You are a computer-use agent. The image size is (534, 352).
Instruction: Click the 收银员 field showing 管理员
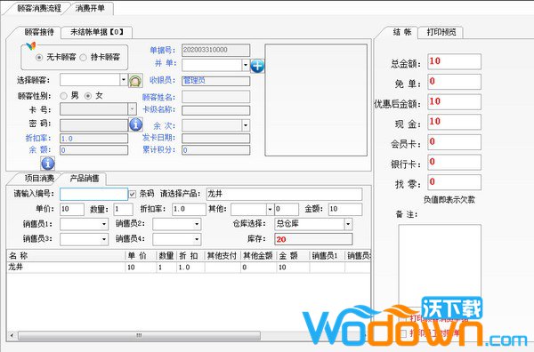[x=215, y=81]
